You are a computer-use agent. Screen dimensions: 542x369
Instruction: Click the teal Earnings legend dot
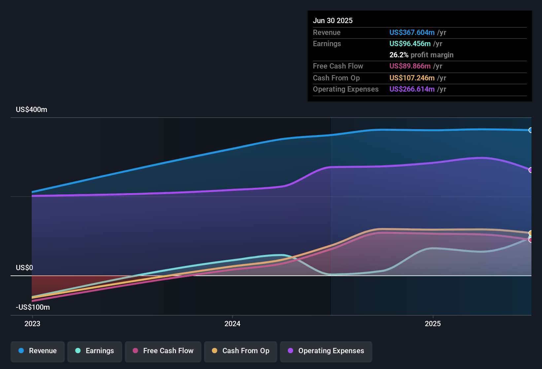[78, 351]
